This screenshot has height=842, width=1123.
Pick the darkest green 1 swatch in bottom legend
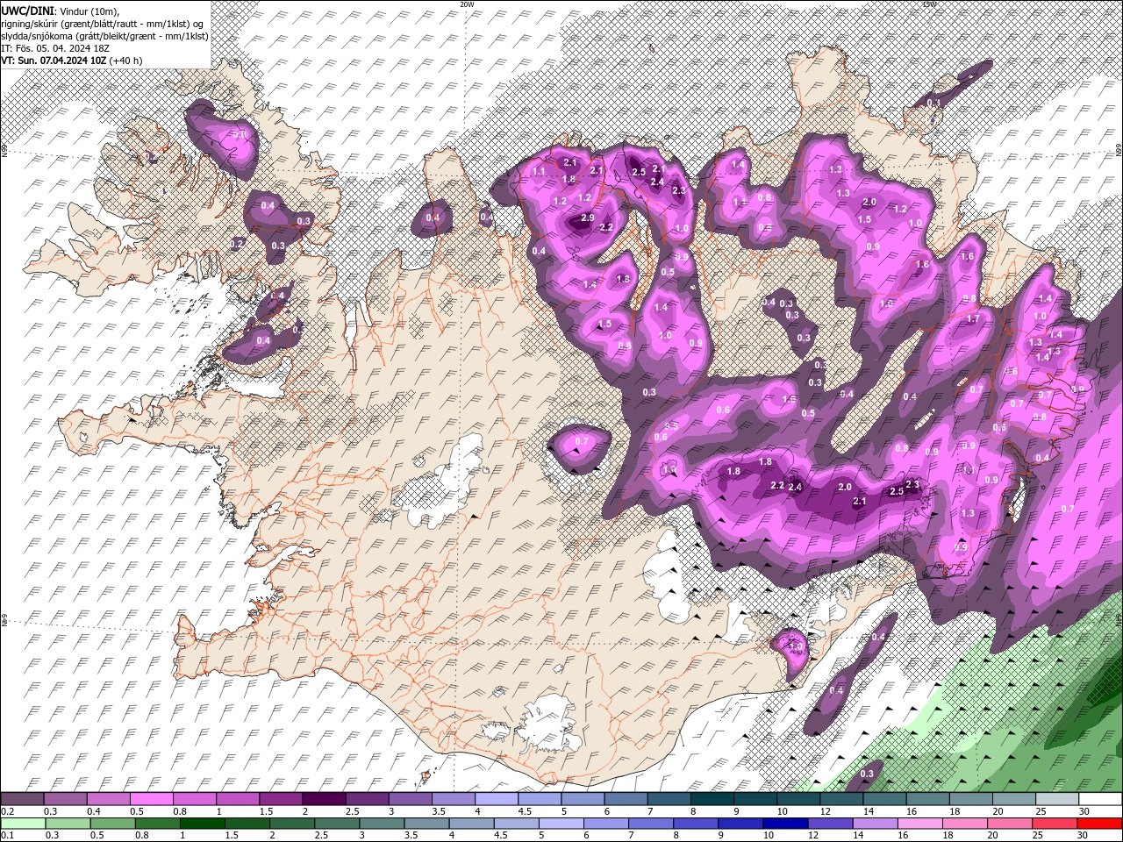pyautogui.click(x=203, y=824)
